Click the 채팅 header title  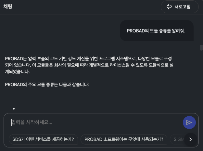pyautogui.click(x=8, y=6)
